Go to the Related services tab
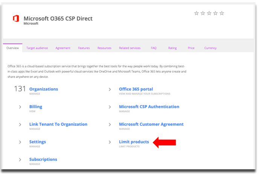 pos(129,48)
